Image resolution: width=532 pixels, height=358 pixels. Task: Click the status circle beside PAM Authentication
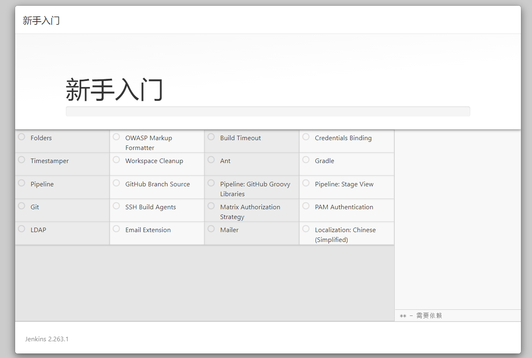tap(306, 206)
